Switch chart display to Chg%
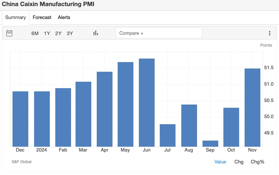 257,162
